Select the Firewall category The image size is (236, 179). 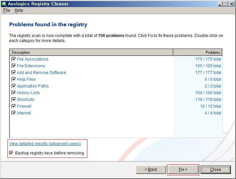[x=24, y=106]
